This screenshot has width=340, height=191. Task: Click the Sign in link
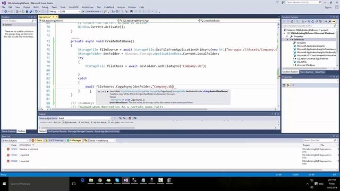328,7
